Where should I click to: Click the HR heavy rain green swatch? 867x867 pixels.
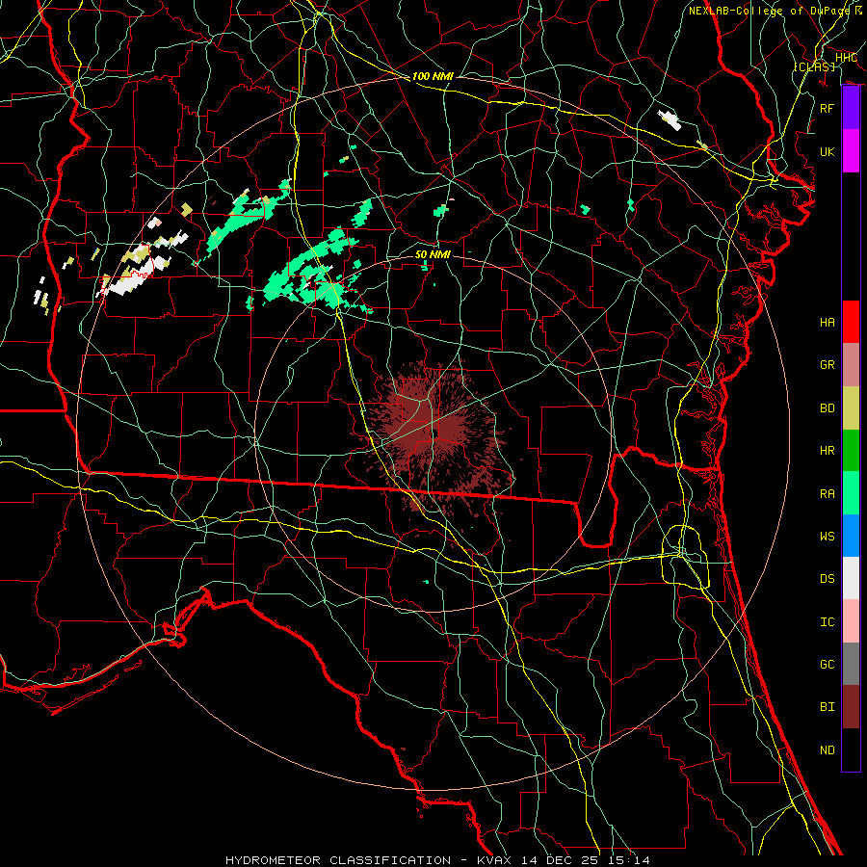click(851, 451)
